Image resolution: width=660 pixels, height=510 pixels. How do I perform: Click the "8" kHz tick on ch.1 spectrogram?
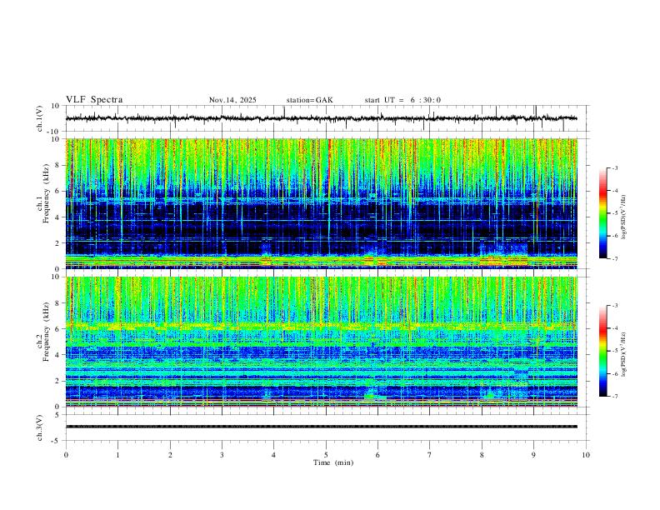point(57,165)
